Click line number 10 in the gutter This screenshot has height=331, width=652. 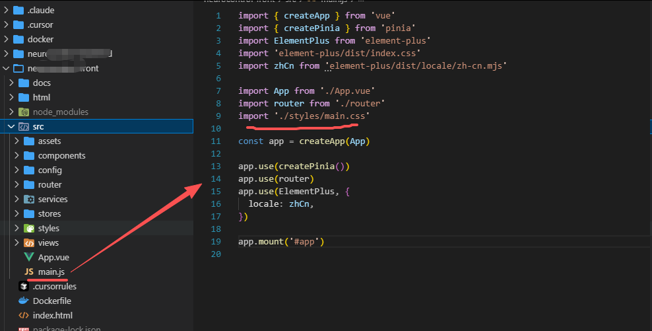click(x=216, y=129)
